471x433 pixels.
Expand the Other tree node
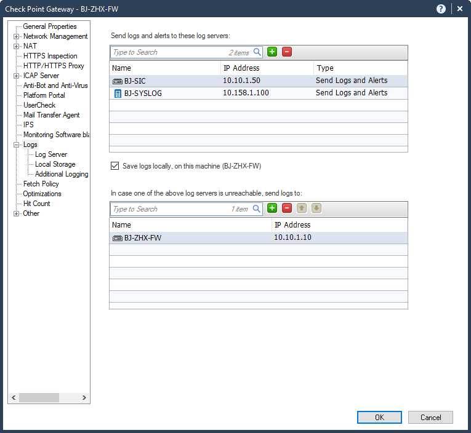pos(16,213)
